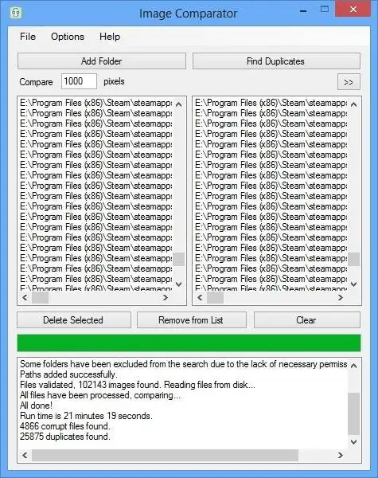Click the Add Folder button

coord(101,61)
